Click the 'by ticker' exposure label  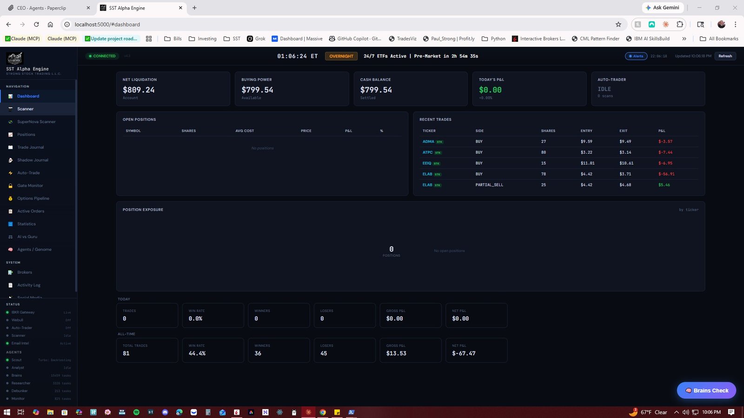pos(688,210)
